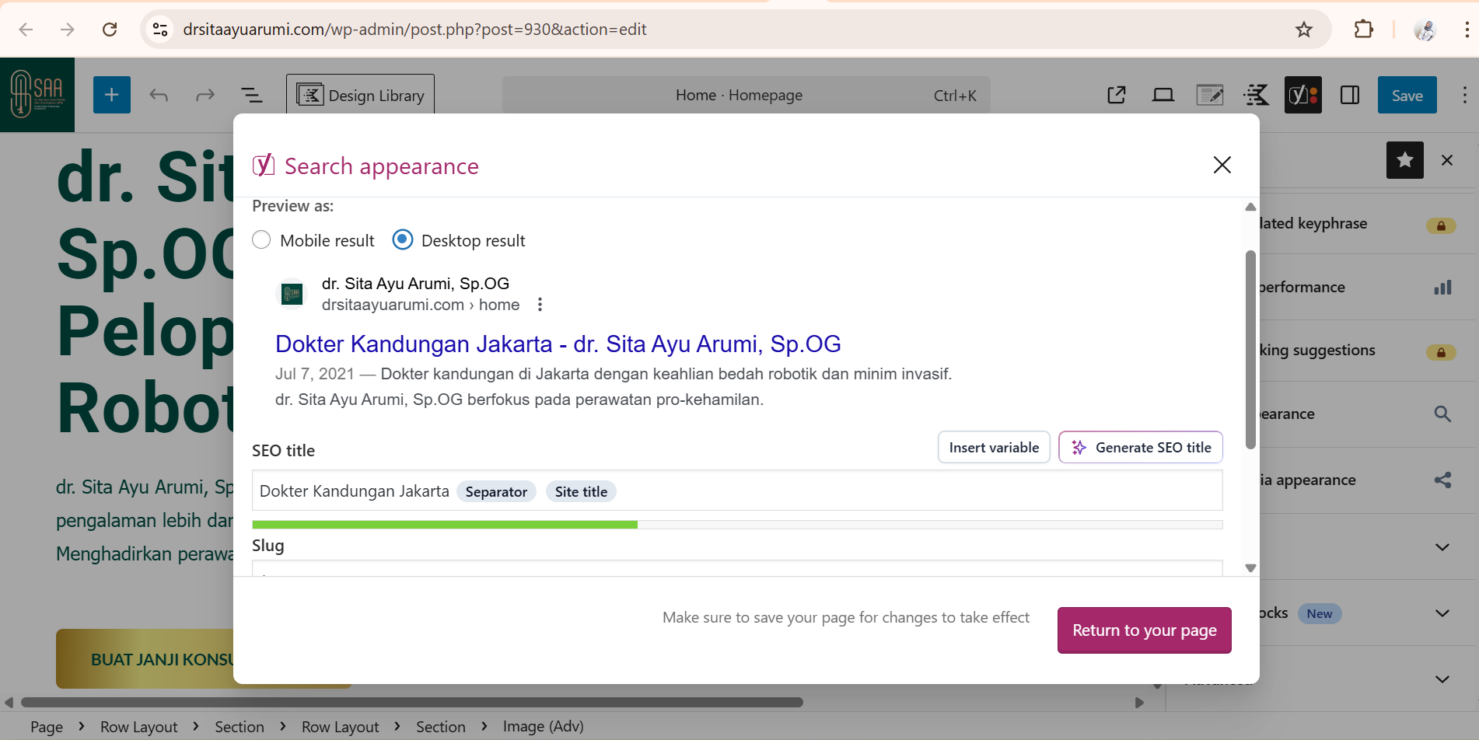The image size is (1479, 740).
Task: Open the Yoast SEO toolbar icon
Action: [1303, 95]
